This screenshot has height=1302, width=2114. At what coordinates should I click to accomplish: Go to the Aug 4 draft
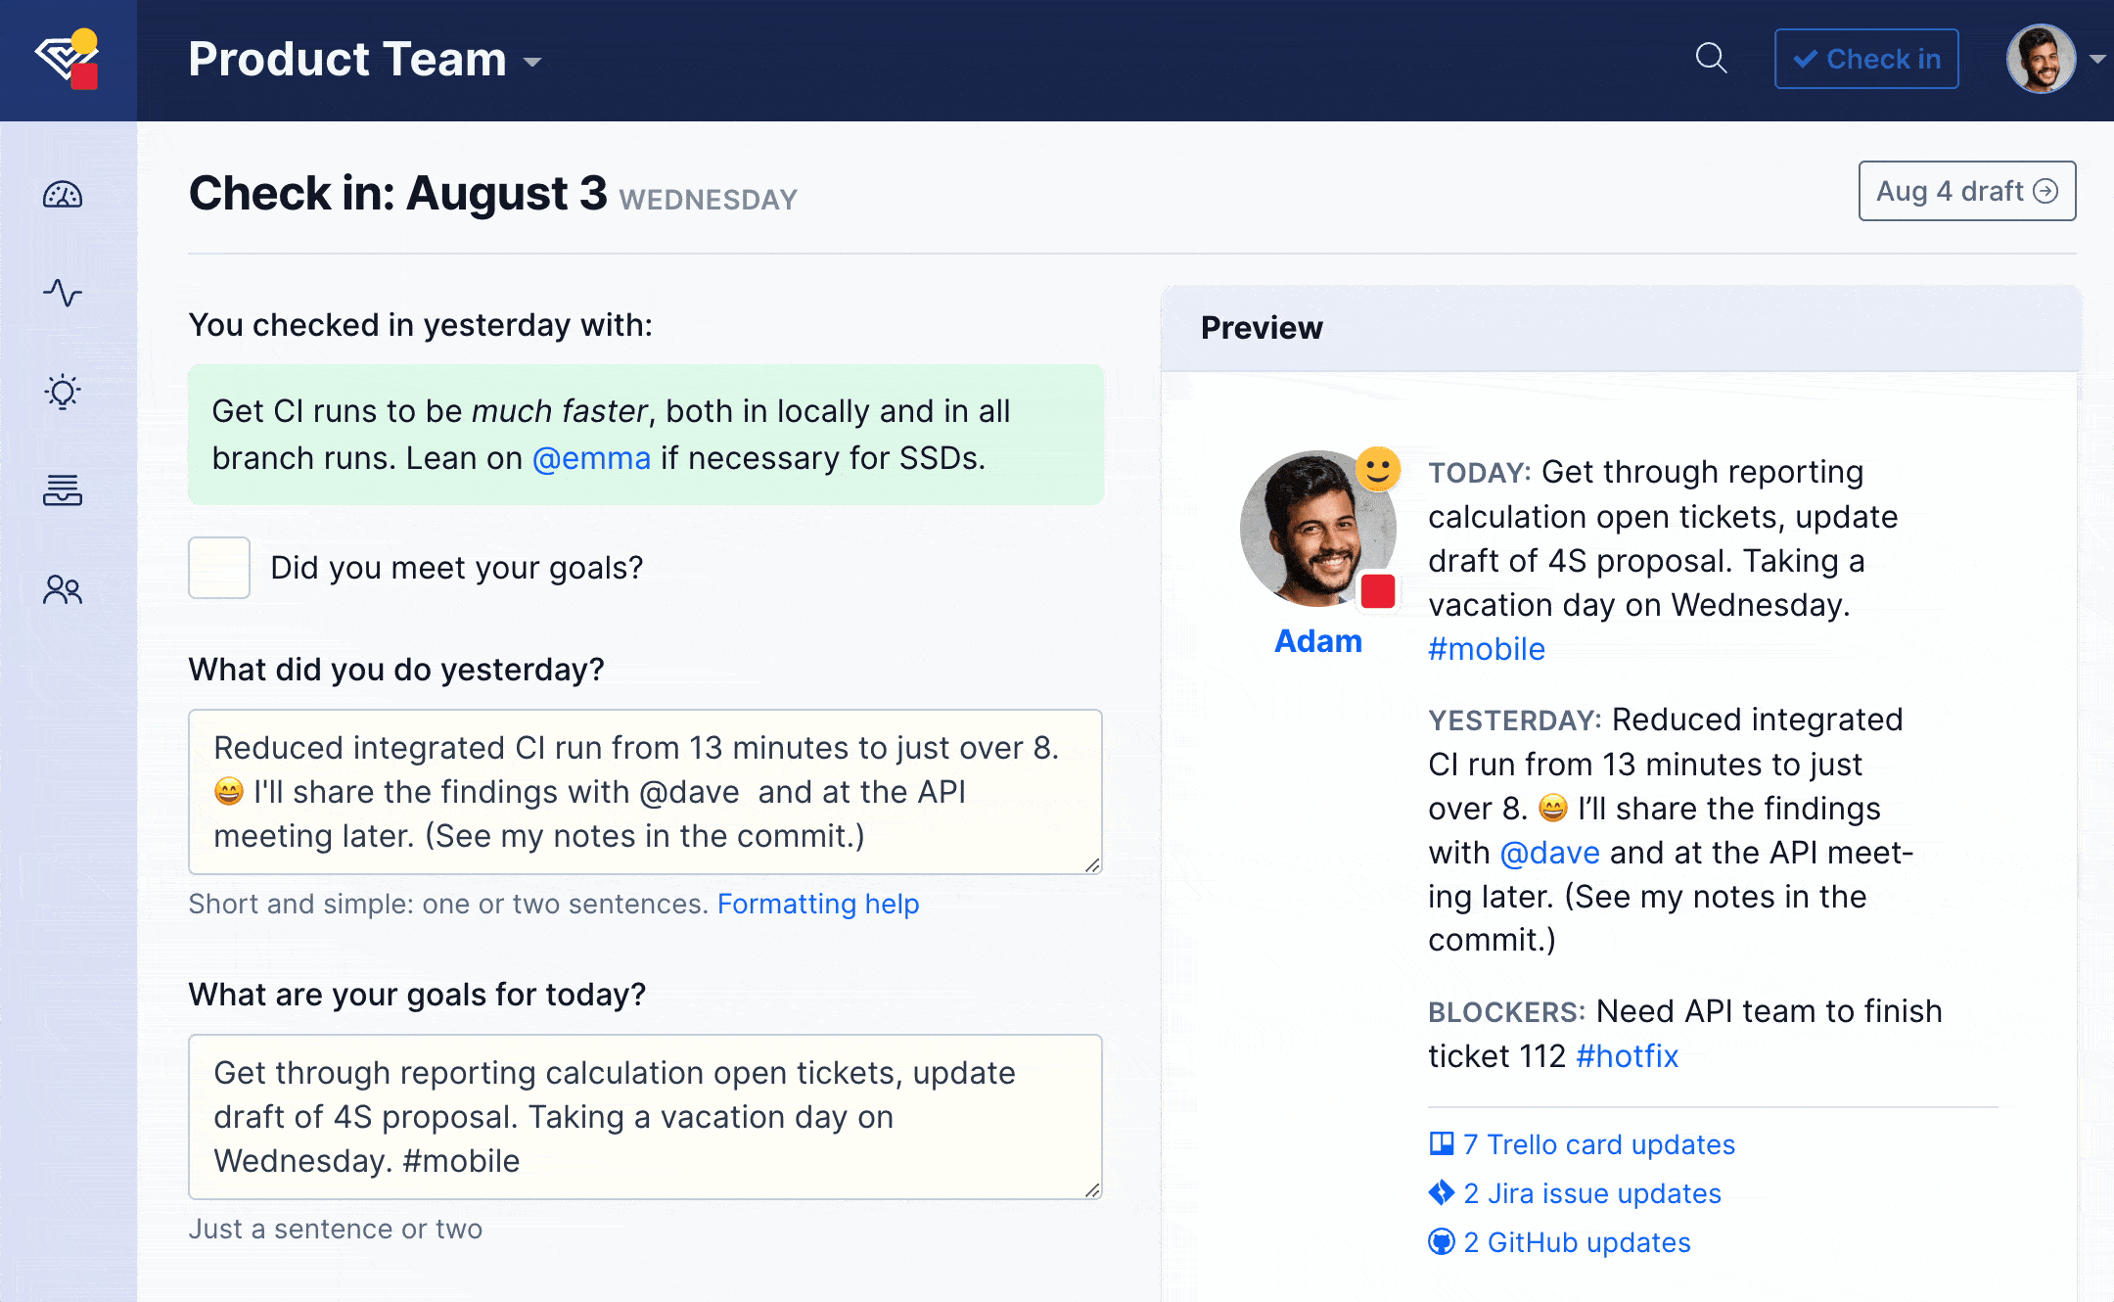coord(1966,191)
